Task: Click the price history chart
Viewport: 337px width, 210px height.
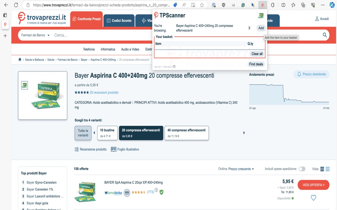Action: tap(289, 94)
